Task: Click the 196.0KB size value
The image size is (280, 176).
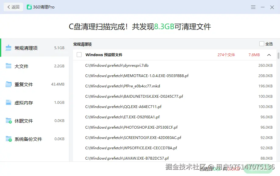Action: coord(265,86)
